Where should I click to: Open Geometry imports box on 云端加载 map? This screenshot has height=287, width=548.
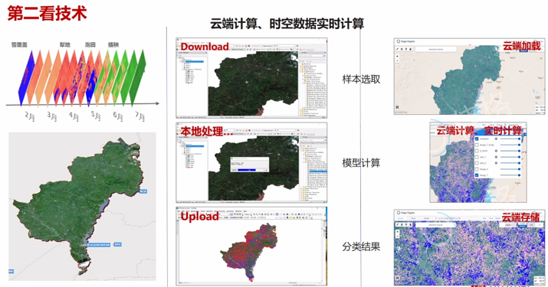pyautogui.click(x=436, y=49)
